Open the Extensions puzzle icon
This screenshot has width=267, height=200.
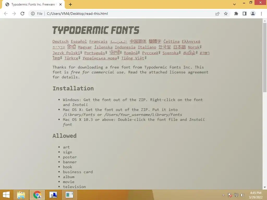point(236,14)
